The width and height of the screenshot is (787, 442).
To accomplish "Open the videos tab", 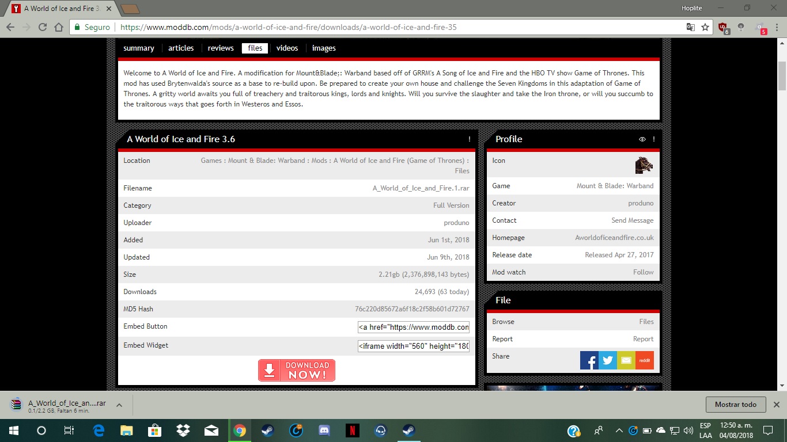I will point(287,48).
